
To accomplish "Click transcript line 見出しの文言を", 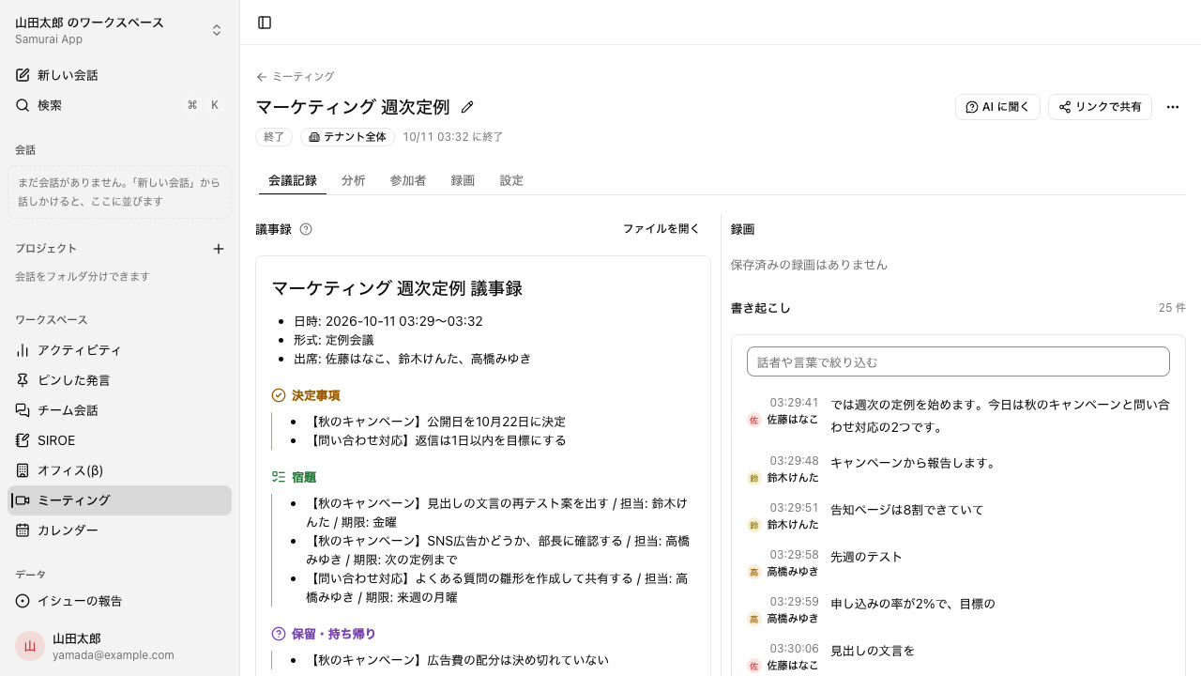I will point(873,651).
